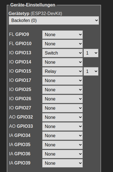Open the GPIO17 function dropdown
This screenshot has width=113, height=172.
[x=62, y=80]
